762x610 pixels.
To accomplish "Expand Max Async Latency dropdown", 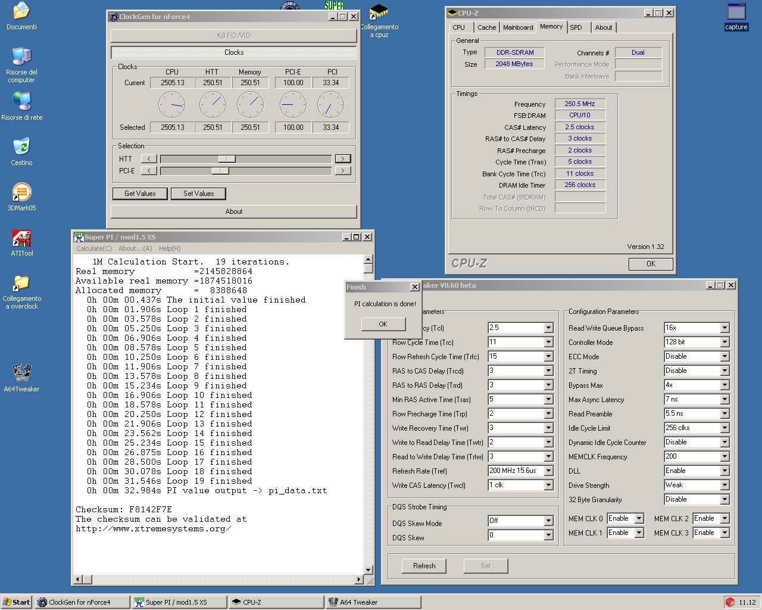I will 724,400.
